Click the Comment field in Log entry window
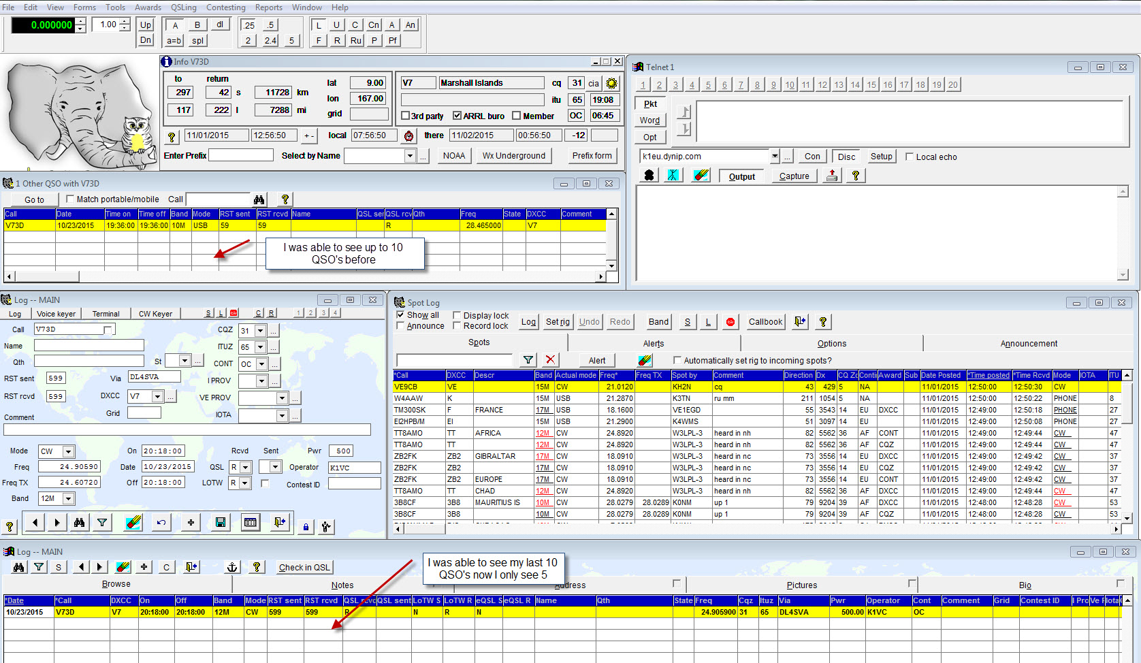This screenshot has height=663, width=1141. 187,430
